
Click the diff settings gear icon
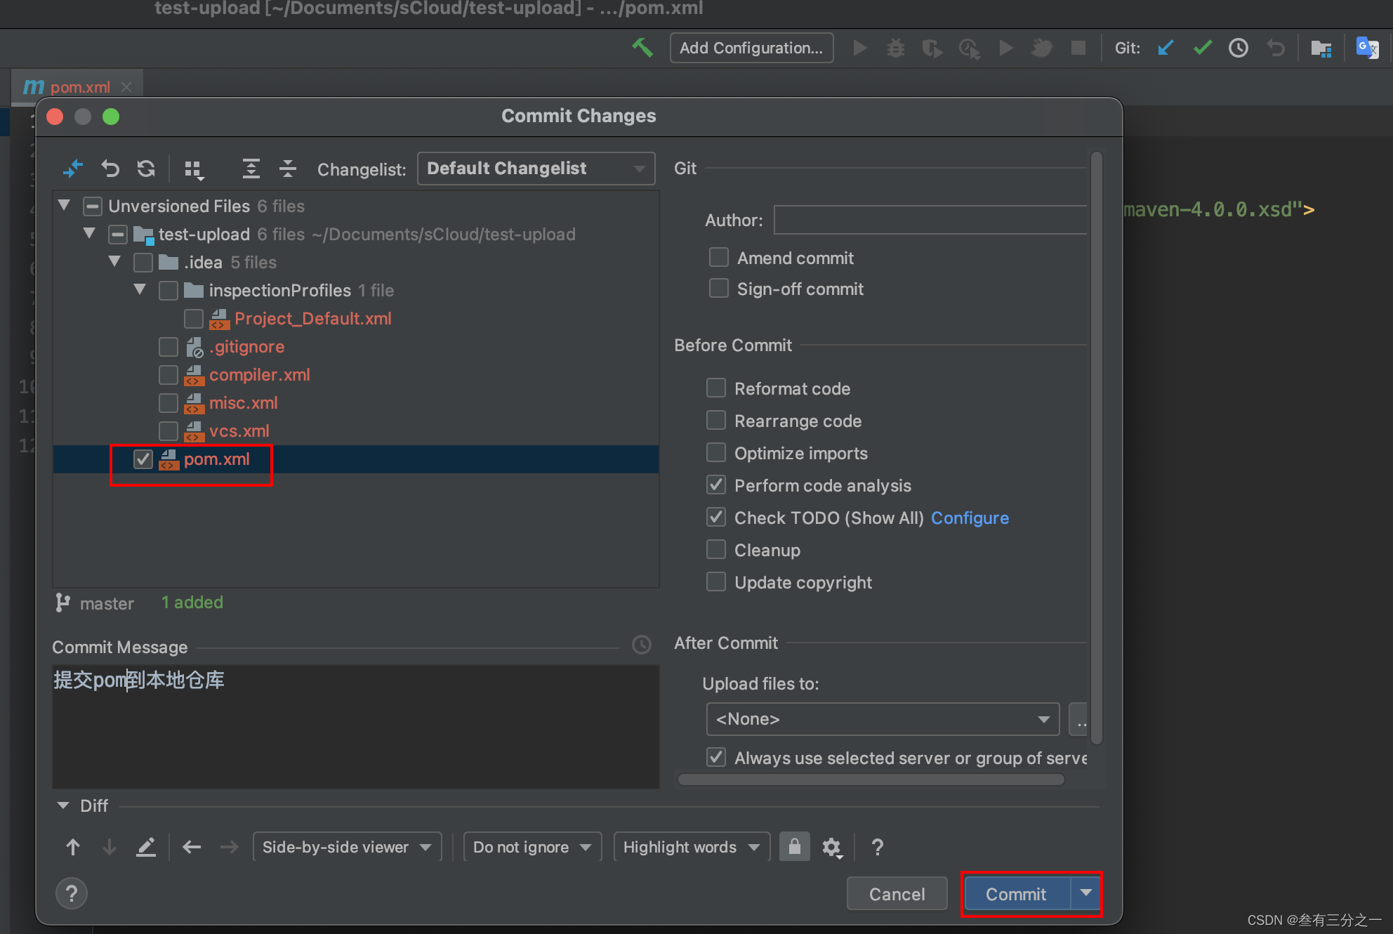coord(831,847)
